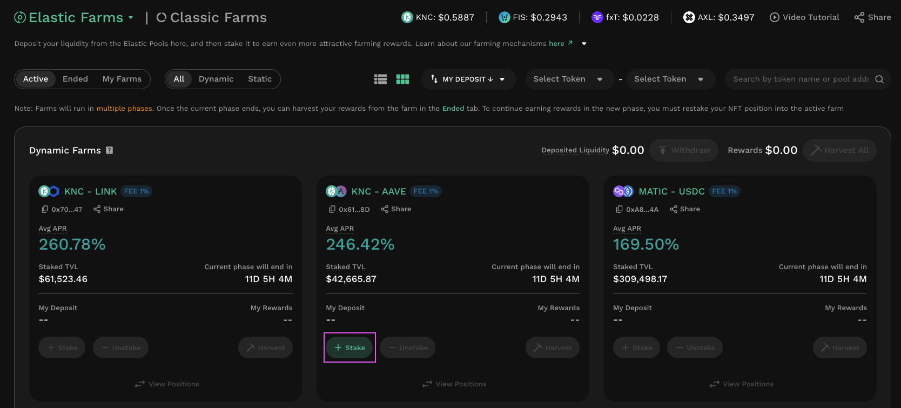Click KNC - LINK Avg APR label

(x=53, y=229)
